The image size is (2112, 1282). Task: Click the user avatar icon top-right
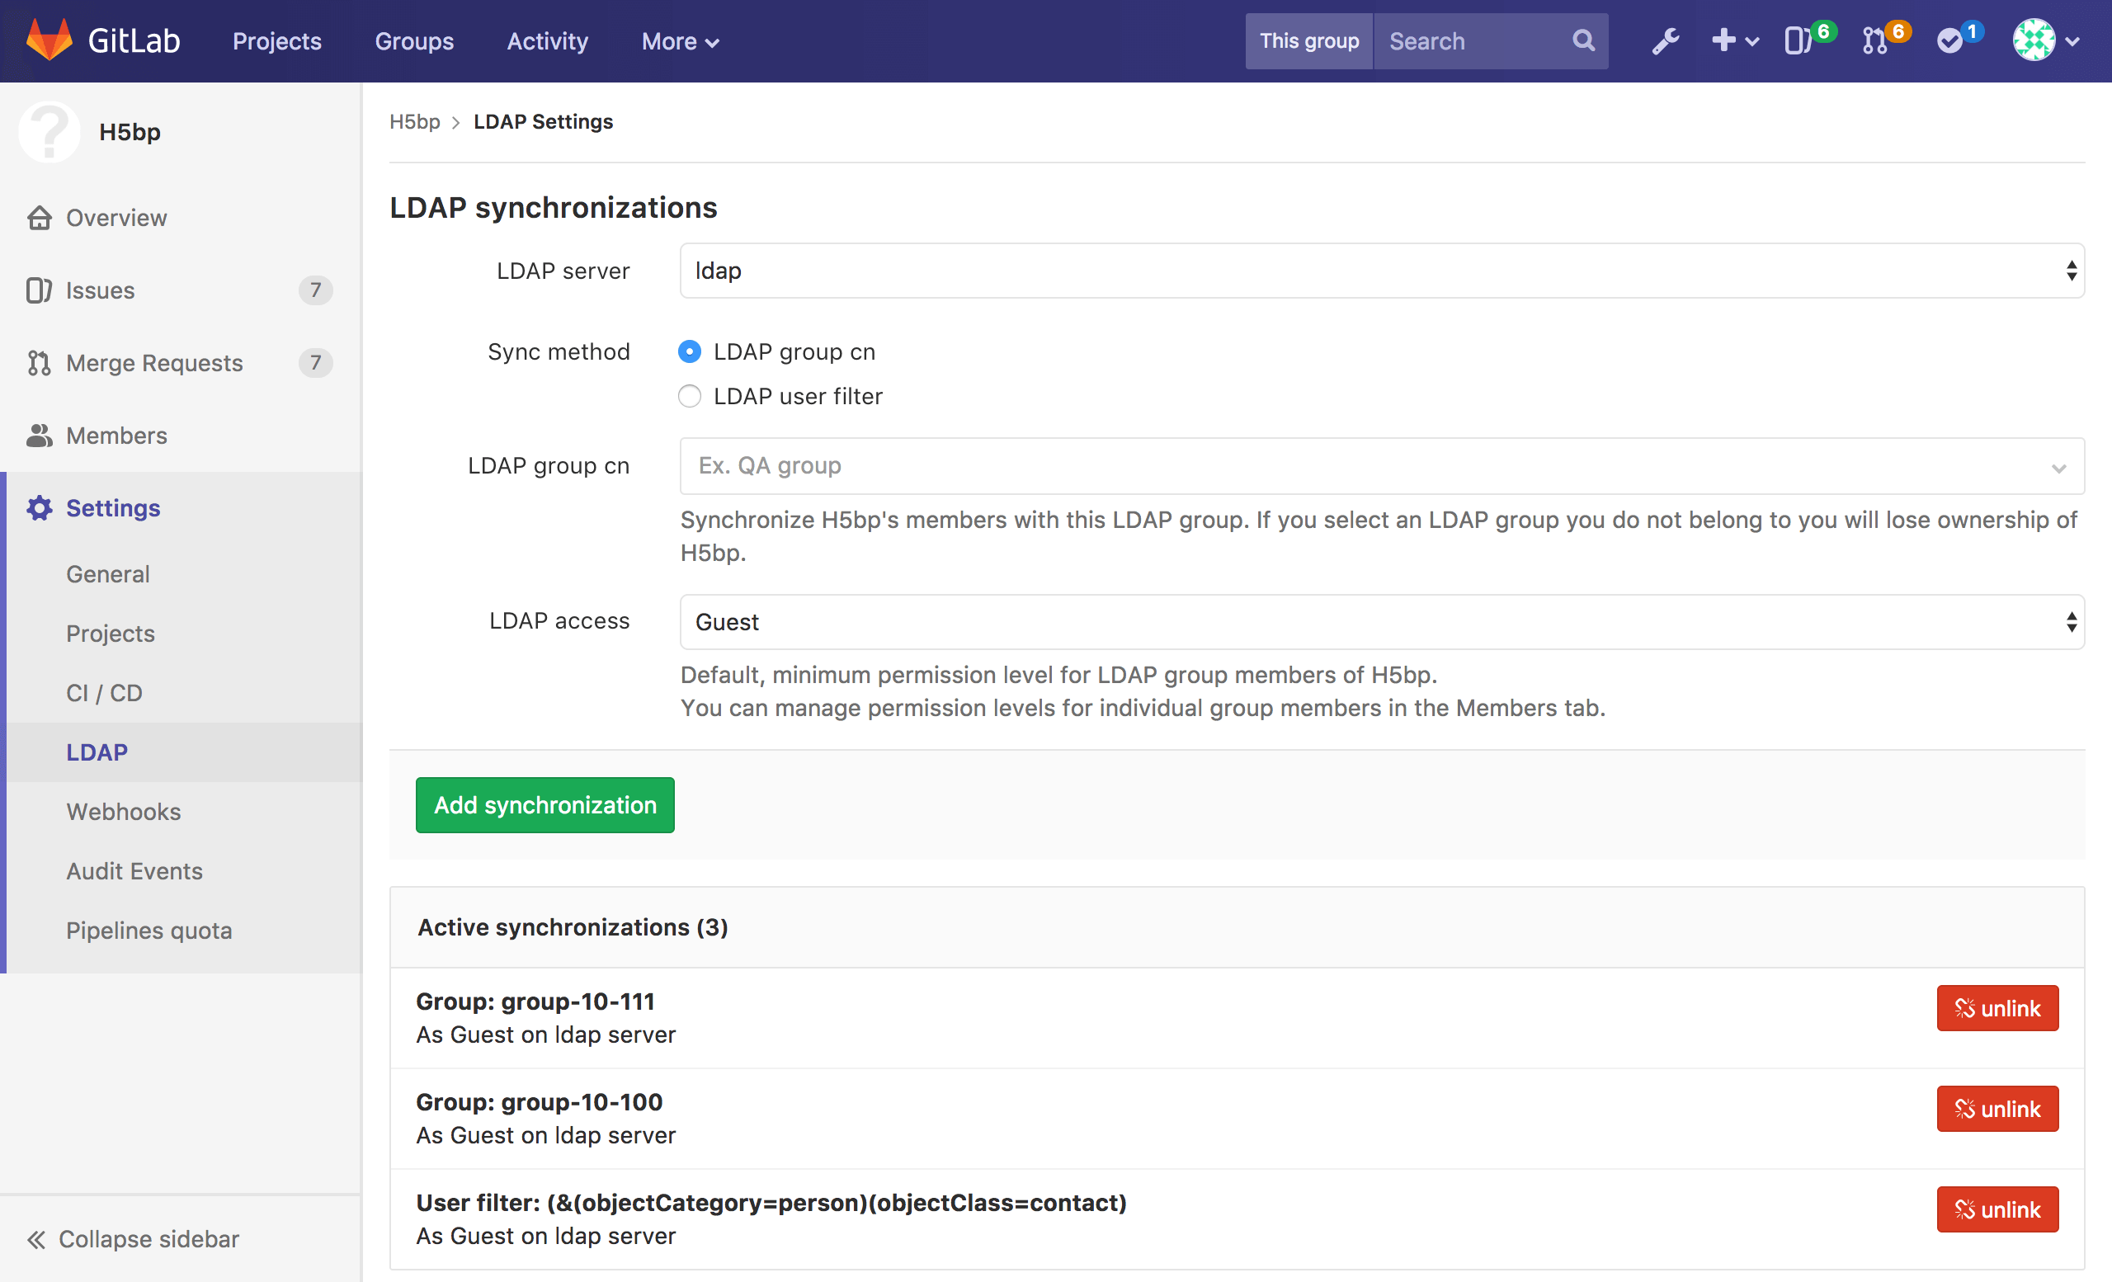(x=2037, y=40)
